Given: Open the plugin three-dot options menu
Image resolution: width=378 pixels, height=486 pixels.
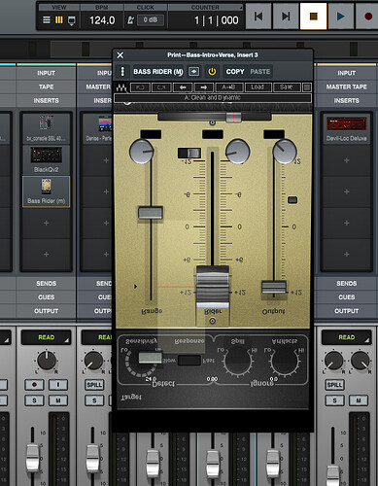Looking at the screenshot, I should pyautogui.click(x=122, y=72).
